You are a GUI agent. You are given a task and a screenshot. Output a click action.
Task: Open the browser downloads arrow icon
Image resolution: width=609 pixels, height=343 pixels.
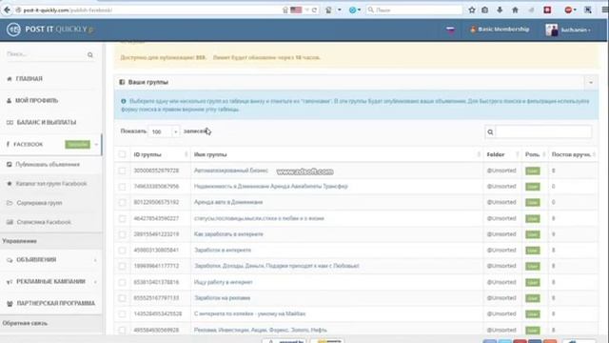pos(500,10)
